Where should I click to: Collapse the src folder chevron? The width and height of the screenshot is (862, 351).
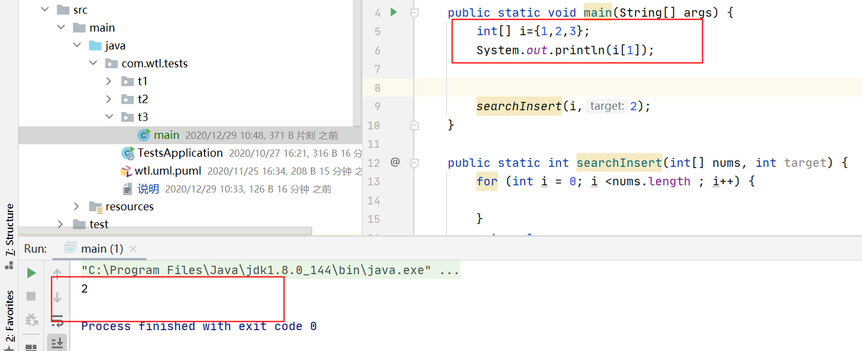(45, 10)
